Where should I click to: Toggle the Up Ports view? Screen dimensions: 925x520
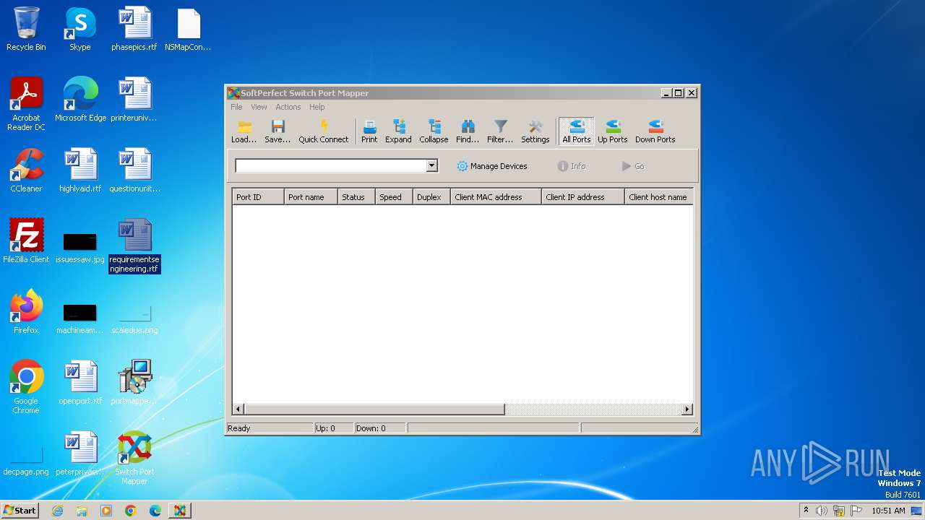click(612, 131)
